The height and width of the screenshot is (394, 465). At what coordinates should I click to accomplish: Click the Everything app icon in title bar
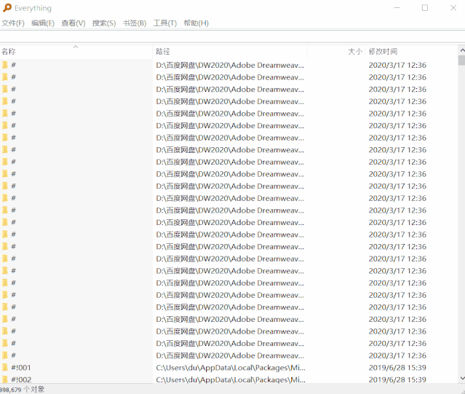[x=7, y=8]
